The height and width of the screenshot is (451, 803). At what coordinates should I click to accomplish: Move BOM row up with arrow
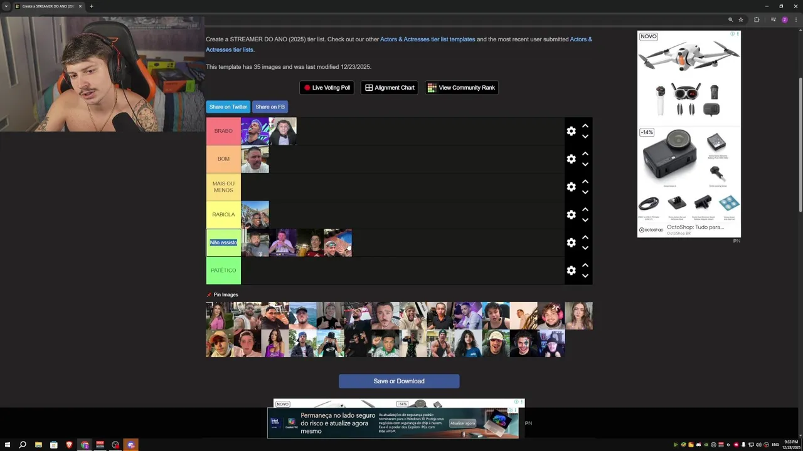pos(585,153)
